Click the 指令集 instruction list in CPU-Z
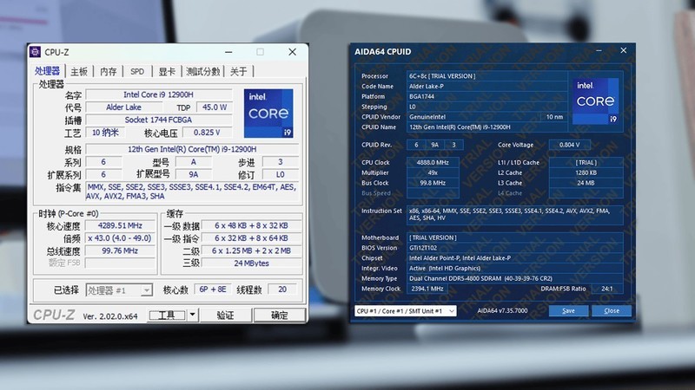The height and width of the screenshot is (390, 695). pos(192,192)
